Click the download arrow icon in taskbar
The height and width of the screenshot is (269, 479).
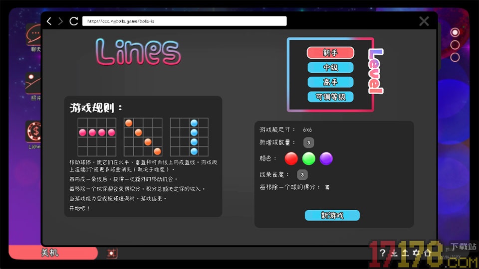pyautogui.click(x=394, y=253)
